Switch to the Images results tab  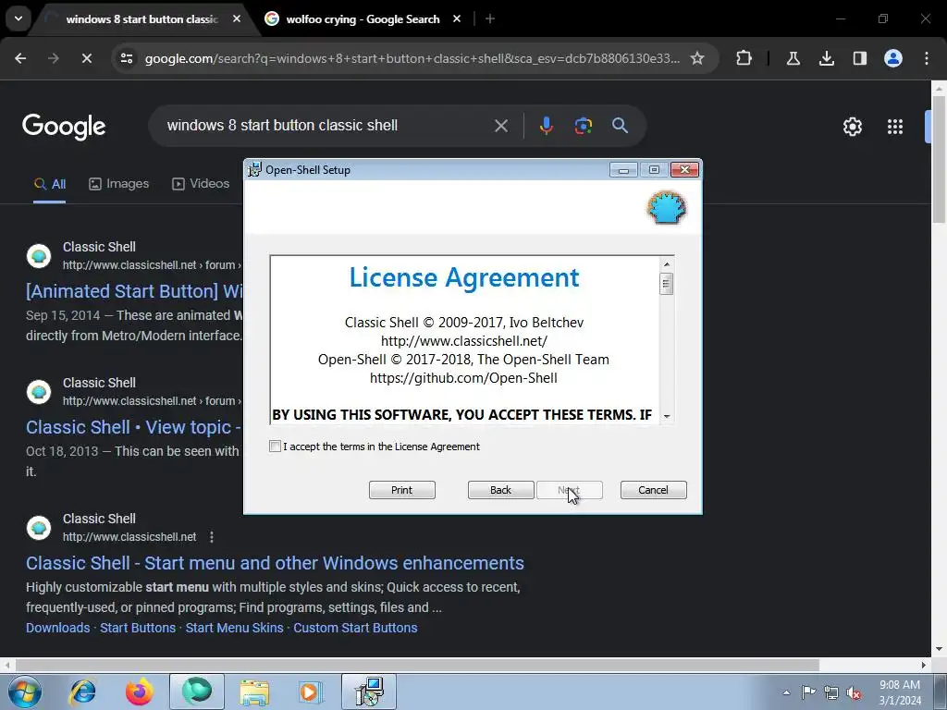tap(118, 184)
